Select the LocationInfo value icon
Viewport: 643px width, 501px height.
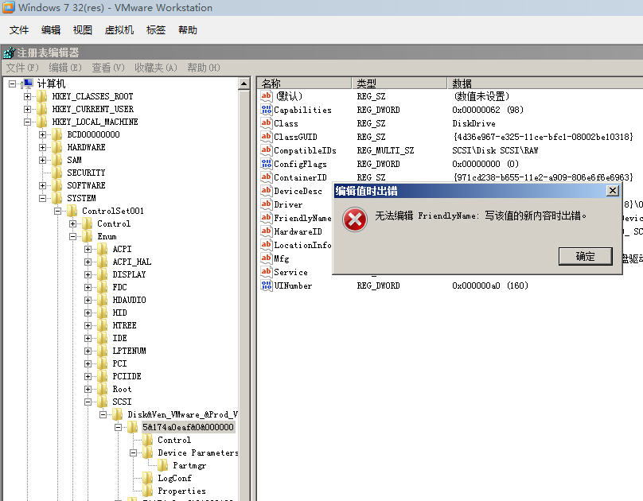pyautogui.click(x=266, y=245)
